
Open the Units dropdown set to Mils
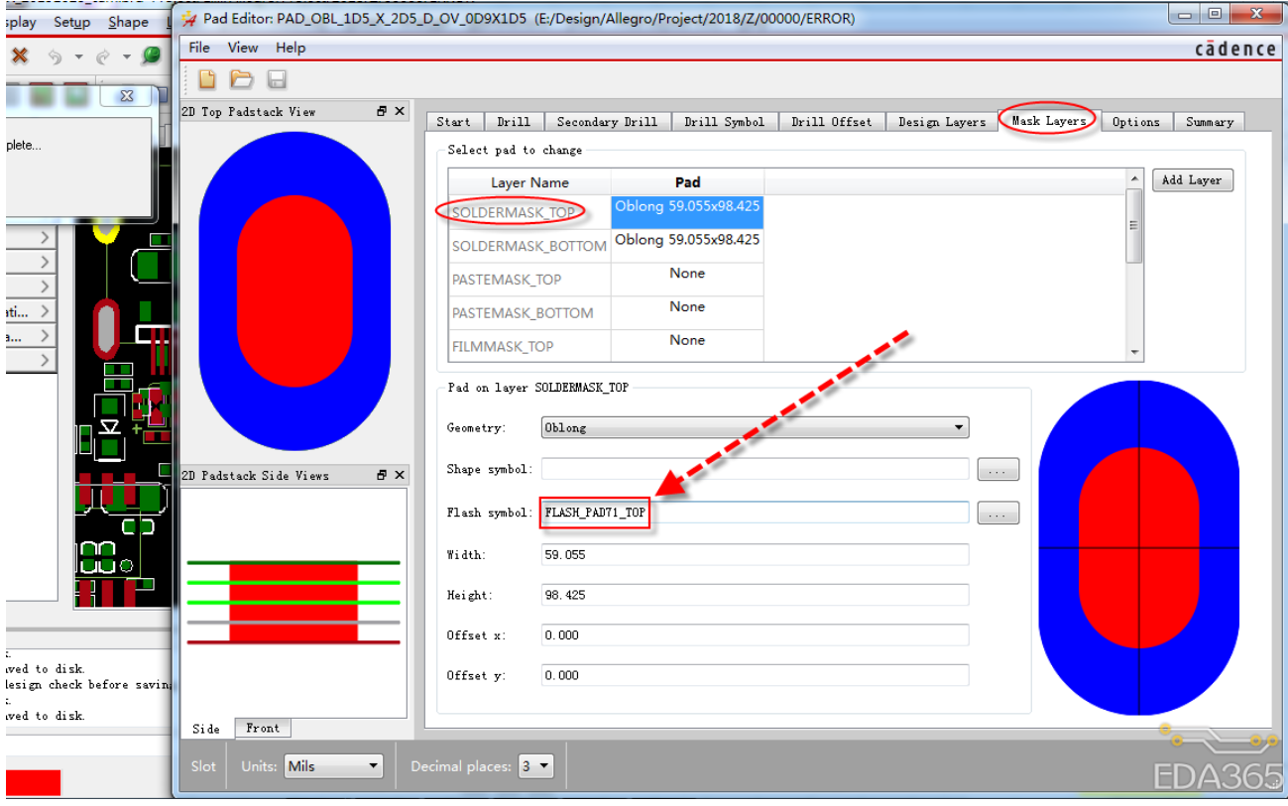pos(333,766)
